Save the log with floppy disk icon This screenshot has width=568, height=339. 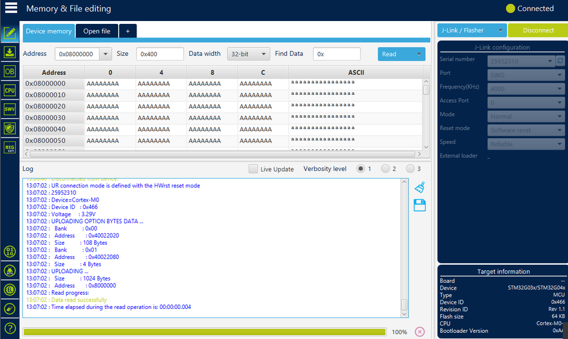tap(420, 205)
